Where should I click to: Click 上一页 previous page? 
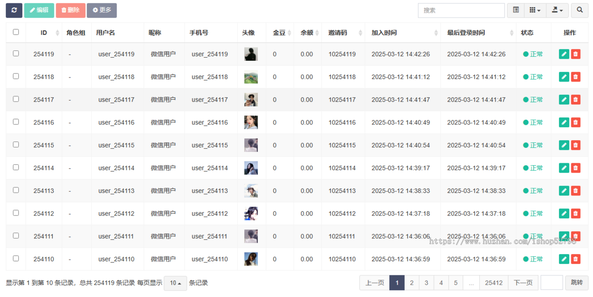(375, 283)
